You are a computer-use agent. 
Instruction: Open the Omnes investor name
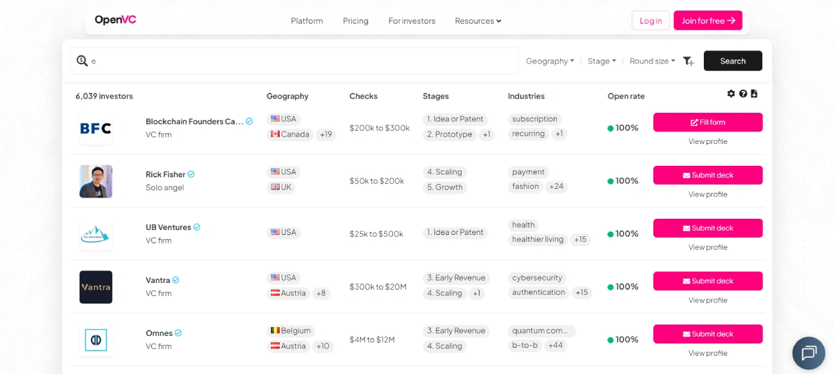159,333
